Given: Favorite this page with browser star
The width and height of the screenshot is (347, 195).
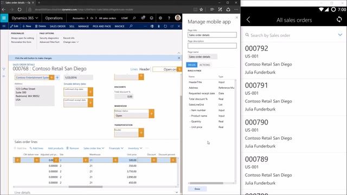Looking at the screenshot, I should 201,10.
